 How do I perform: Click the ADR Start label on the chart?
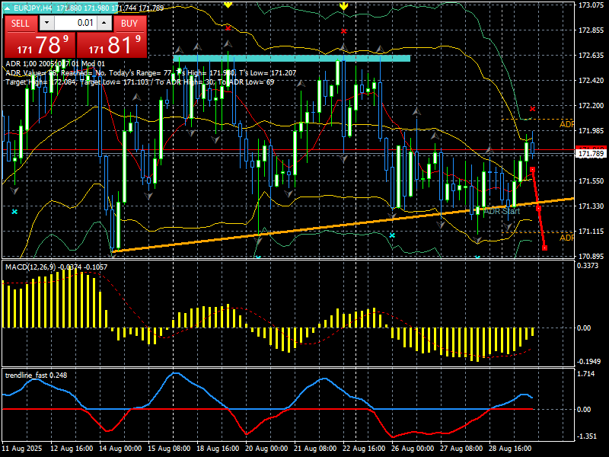[502, 212]
